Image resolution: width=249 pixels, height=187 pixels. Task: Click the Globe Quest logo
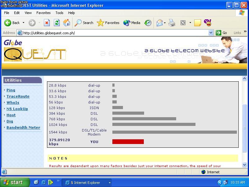pos(35,50)
